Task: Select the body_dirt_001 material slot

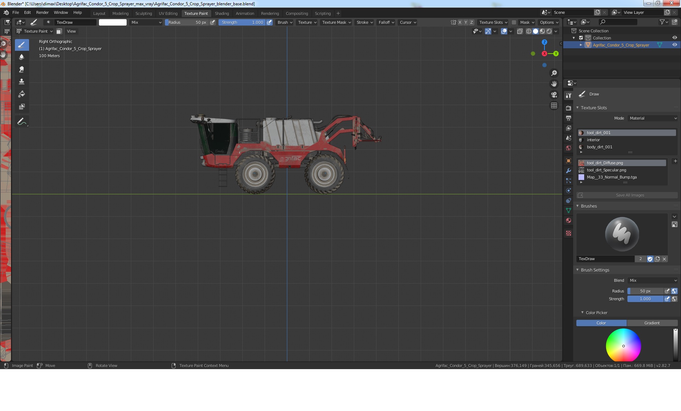Action: coord(627,147)
